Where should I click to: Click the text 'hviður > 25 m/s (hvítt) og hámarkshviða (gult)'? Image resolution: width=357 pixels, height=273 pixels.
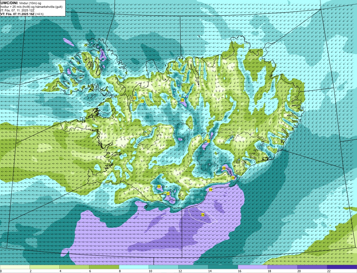point(32,6)
